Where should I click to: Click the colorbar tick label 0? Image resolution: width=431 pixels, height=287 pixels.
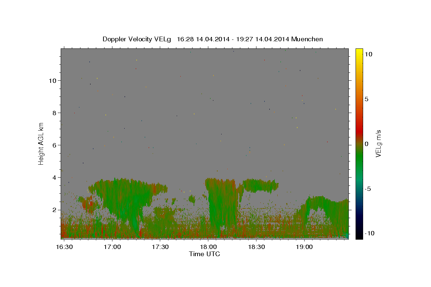[x=366, y=144]
